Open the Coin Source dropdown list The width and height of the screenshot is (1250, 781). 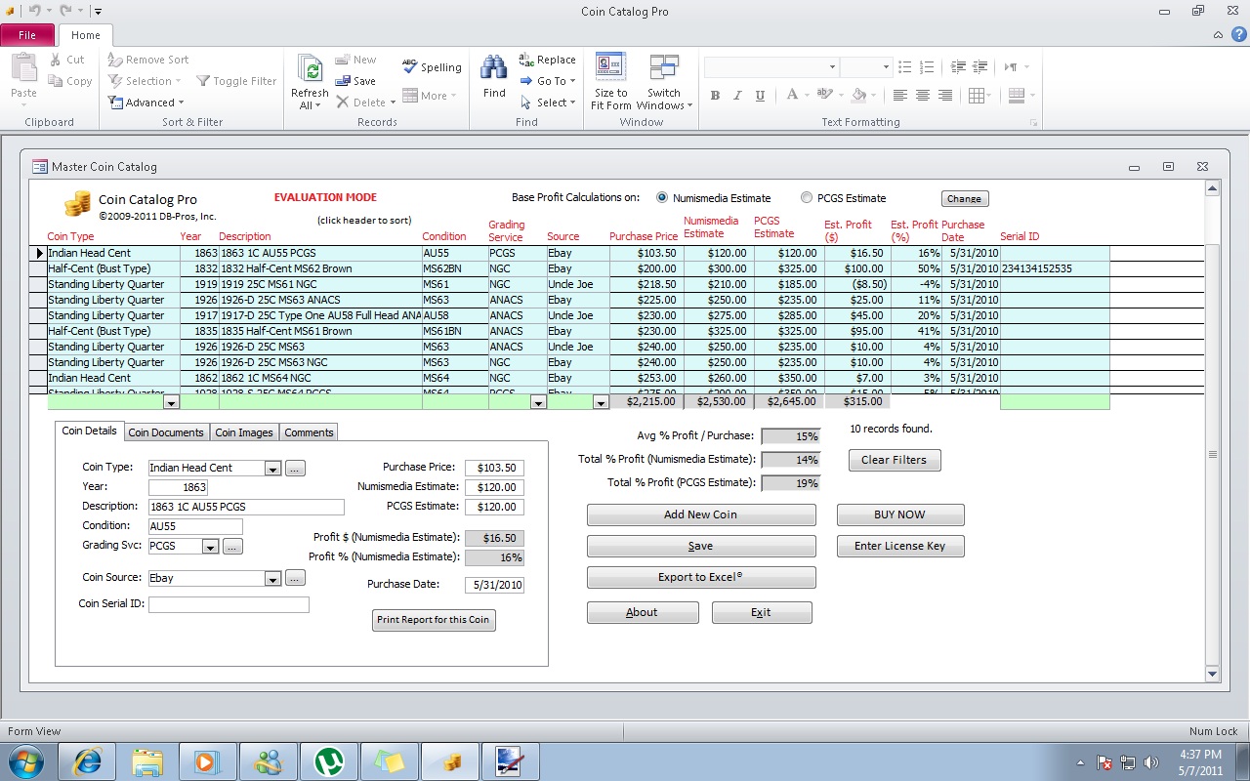pos(272,578)
